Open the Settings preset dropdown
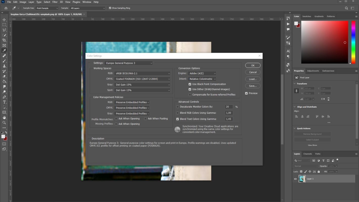Viewport: 359px width, 202px height. point(128,63)
